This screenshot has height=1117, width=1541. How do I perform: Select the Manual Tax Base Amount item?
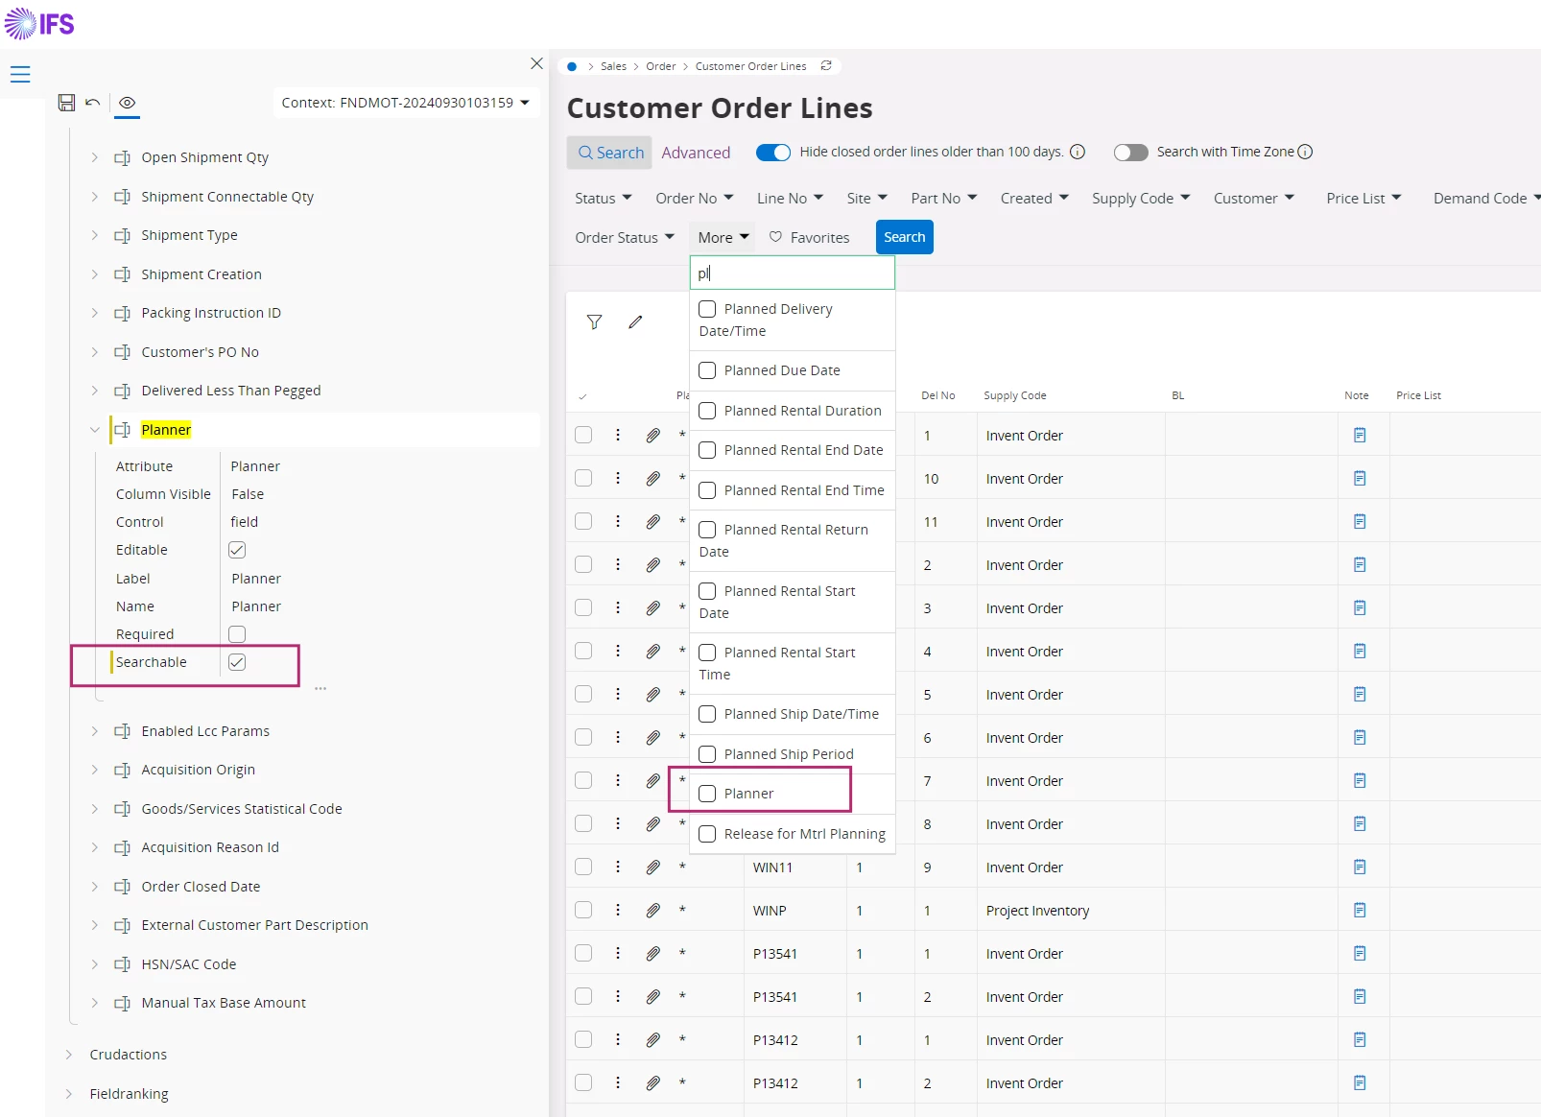(x=224, y=1003)
